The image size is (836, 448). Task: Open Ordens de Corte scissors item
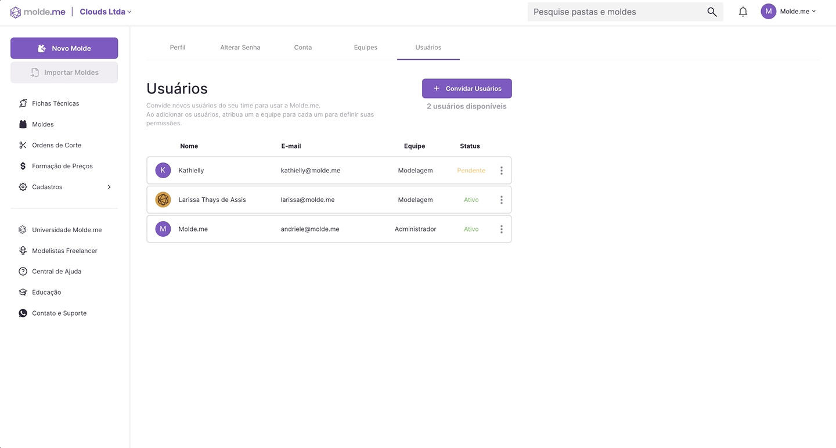pyautogui.click(x=56, y=145)
